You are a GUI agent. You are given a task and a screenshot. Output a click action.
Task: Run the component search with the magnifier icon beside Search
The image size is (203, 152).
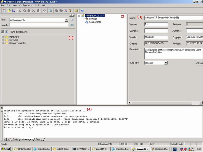click(x=72, y=25)
